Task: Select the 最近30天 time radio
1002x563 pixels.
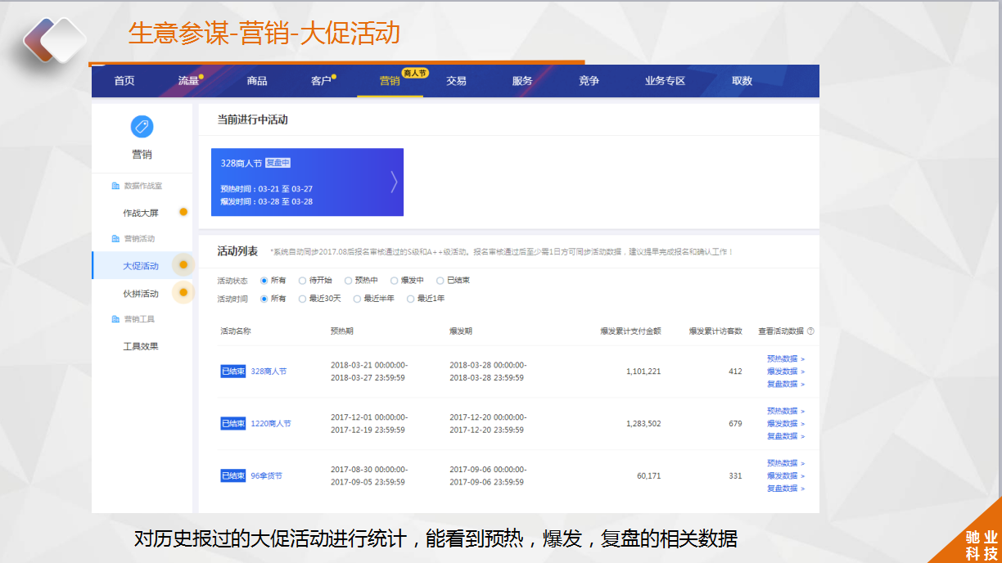Action: tap(302, 299)
